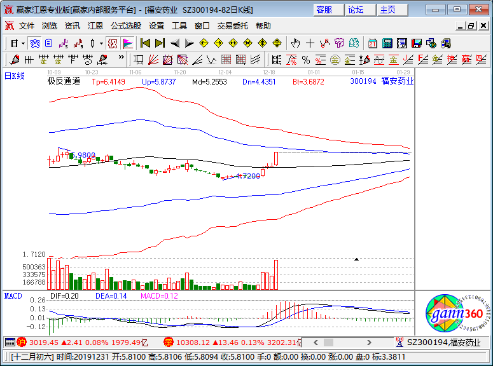Image resolution: width=493 pixels, height=366 pixels.
Task: Click the globe network windows icon
Action: [431, 43]
